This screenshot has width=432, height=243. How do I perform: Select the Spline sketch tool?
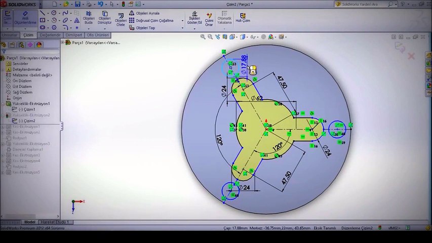coord(65,13)
